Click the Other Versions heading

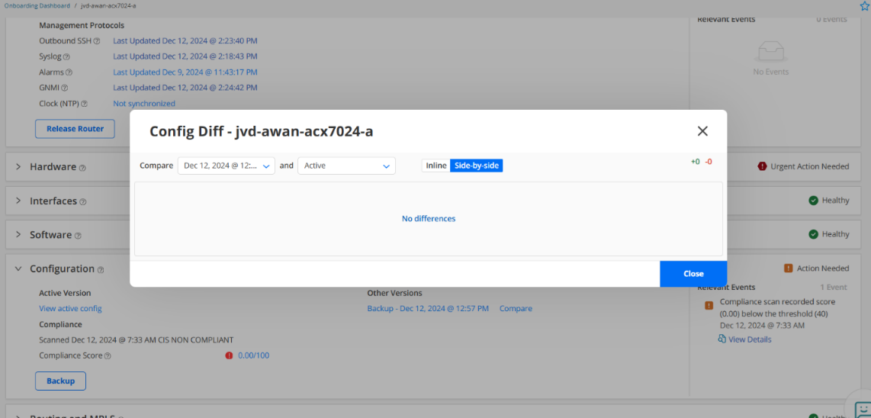pyautogui.click(x=394, y=293)
